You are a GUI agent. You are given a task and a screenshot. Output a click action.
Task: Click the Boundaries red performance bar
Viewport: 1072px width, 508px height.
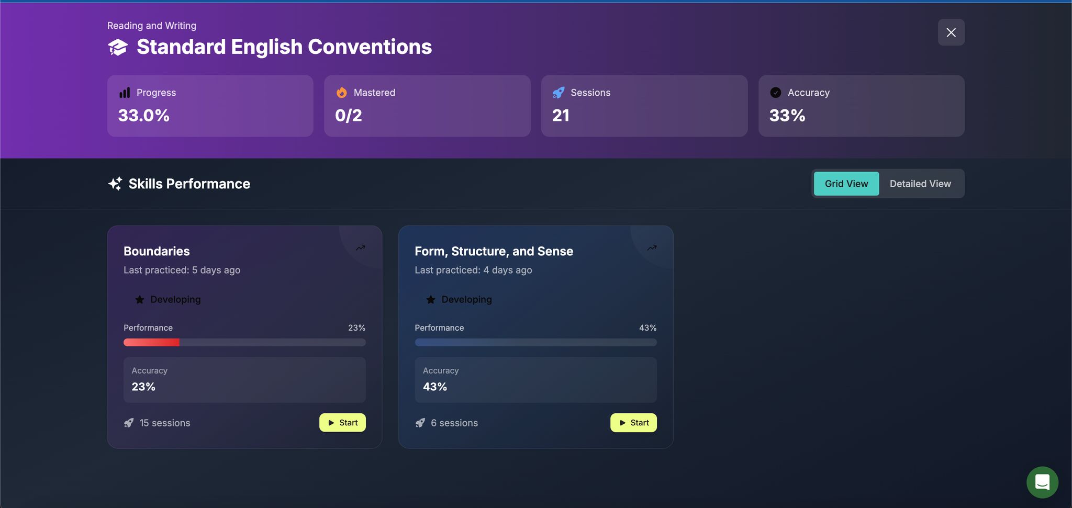coord(152,343)
